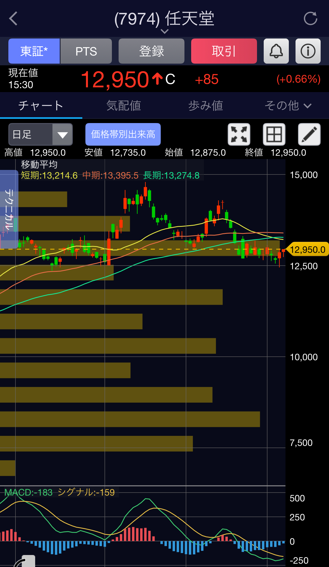Viewport: 329px width, 567px height.
Task: Tap the 12,950.0 price marker label
Action: tap(307, 249)
